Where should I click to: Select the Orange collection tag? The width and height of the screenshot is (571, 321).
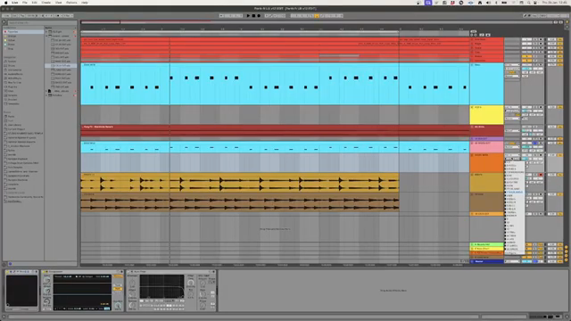click(x=12, y=36)
